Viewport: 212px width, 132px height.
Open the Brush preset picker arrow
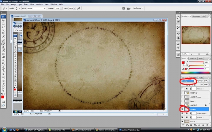click(x=19, y=8)
